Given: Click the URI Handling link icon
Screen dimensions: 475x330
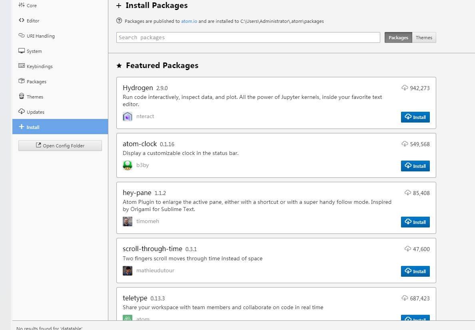Looking at the screenshot, I should click(x=22, y=35).
